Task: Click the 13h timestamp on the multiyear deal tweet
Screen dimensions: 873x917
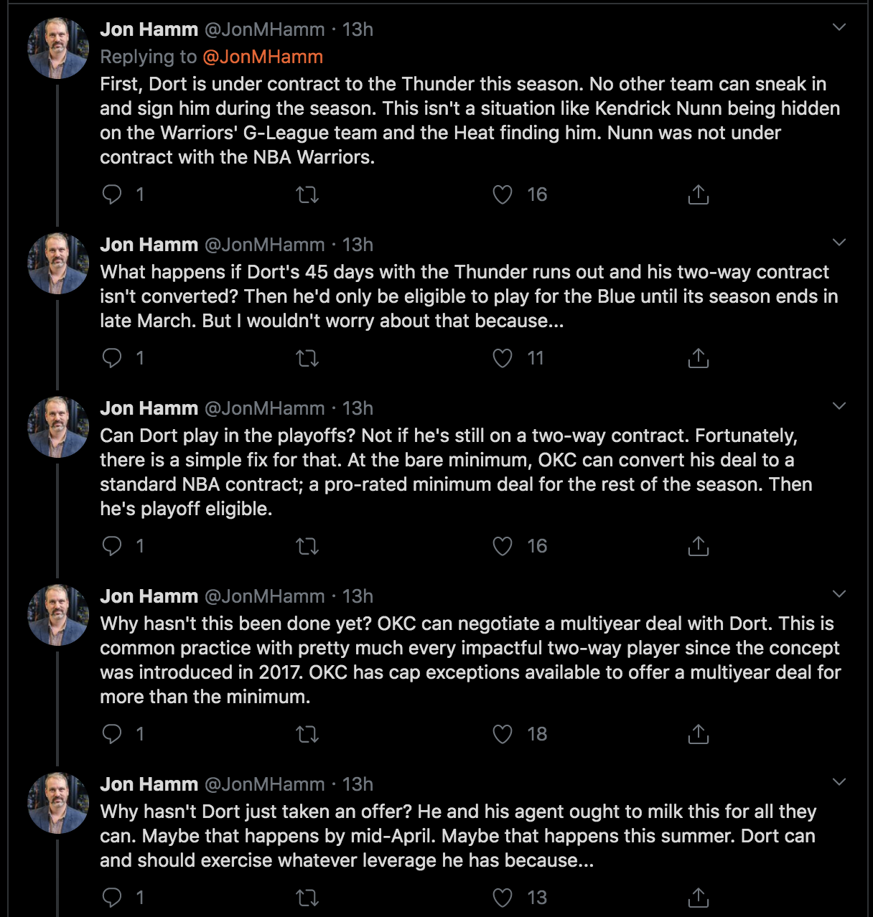Action: click(x=358, y=596)
